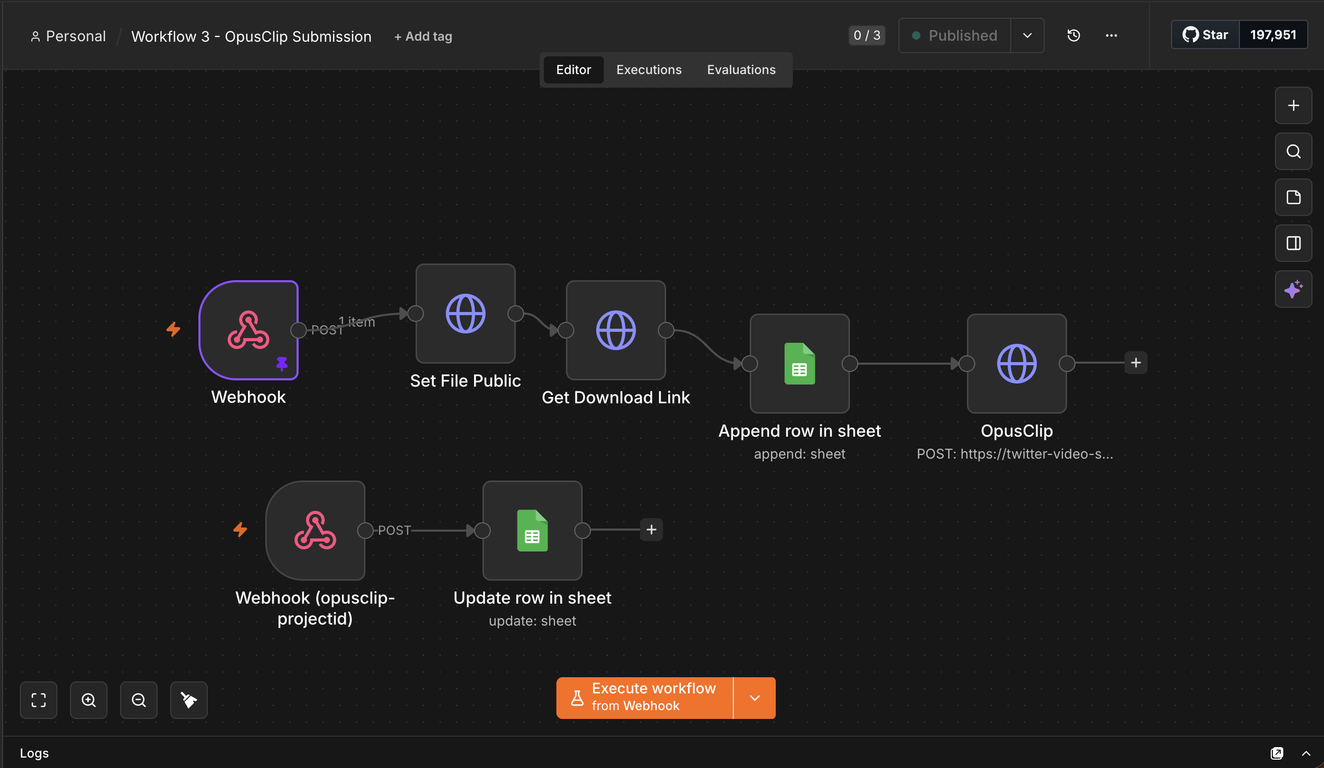Expand the Published status dropdown
This screenshot has width=1324, height=768.
(1026, 35)
